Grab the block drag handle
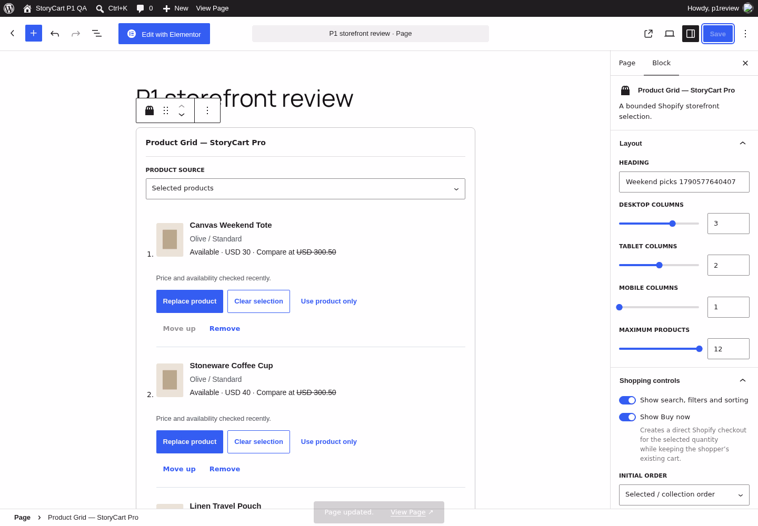758x526 pixels. pos(166,110)
